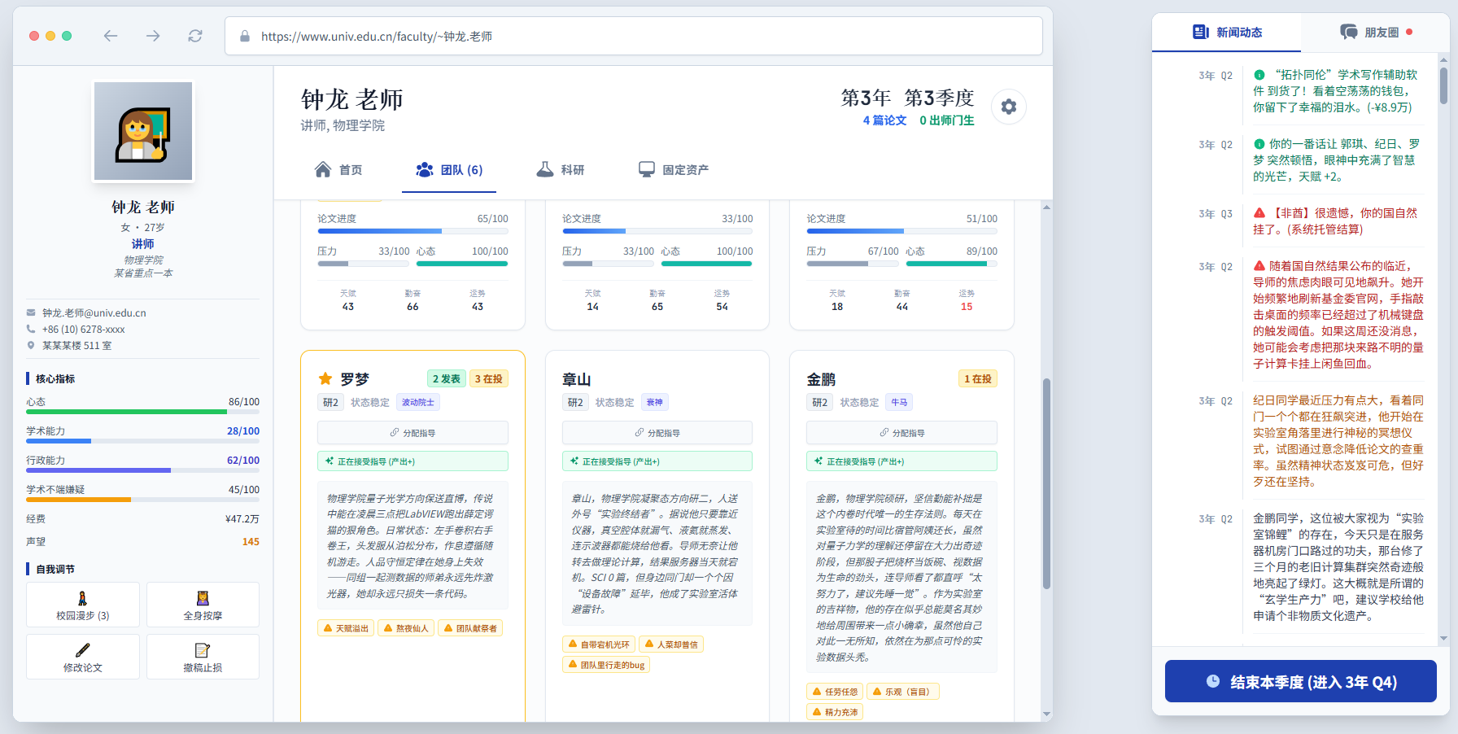Viewport: 1458px width, 734px height.
Task: Open the settings gear icon
Action: (x=1008, y=107)
